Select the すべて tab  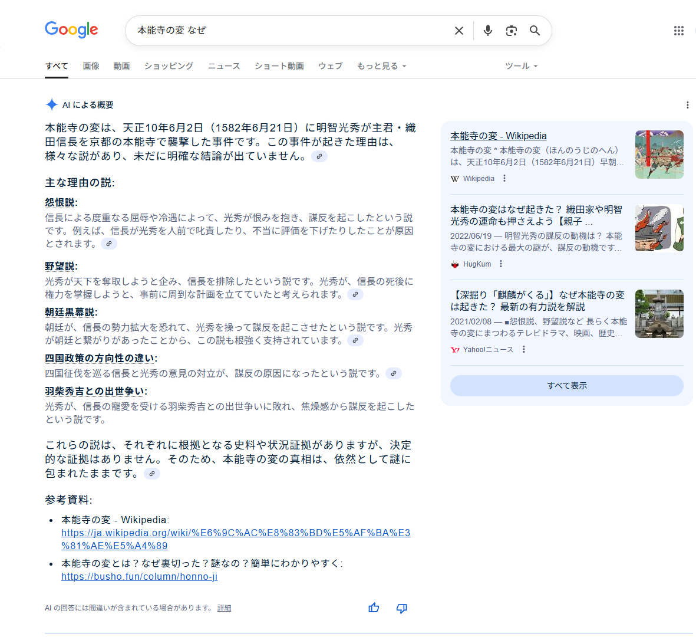[x=57, y=66]
